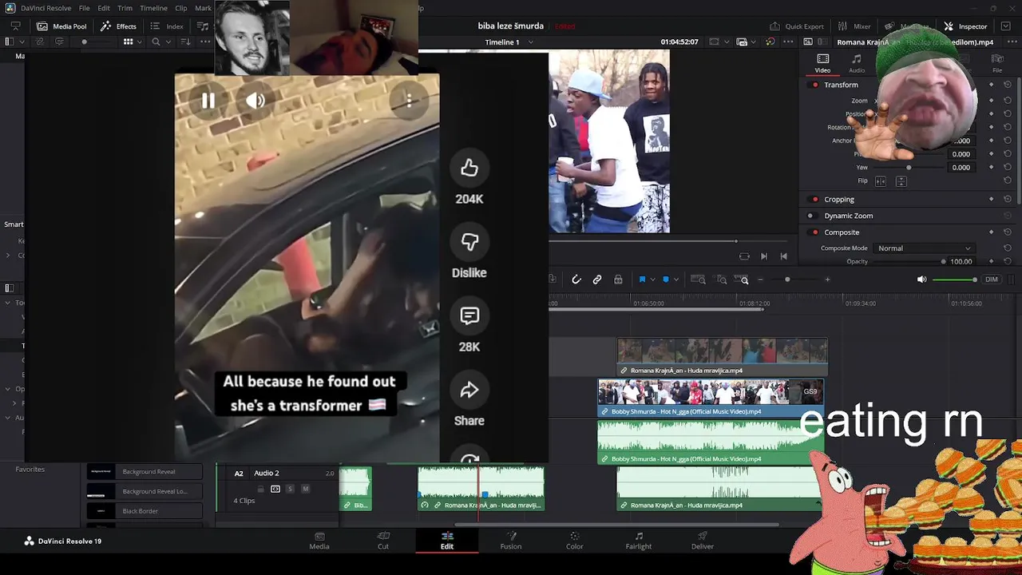
Task: Add a keyframe for Cropping
Action: (992, 199)
